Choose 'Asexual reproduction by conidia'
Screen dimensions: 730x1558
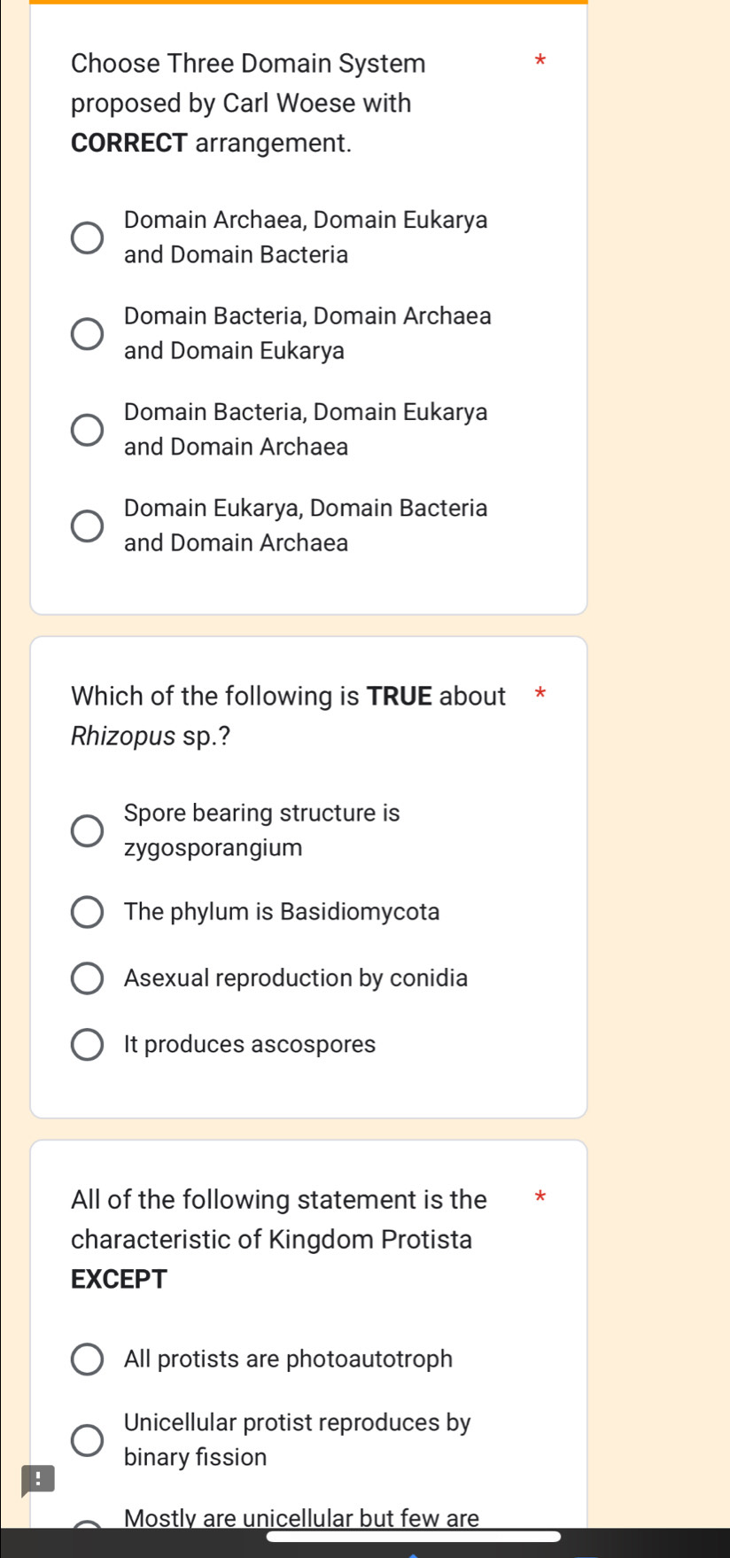pos(86,978)
